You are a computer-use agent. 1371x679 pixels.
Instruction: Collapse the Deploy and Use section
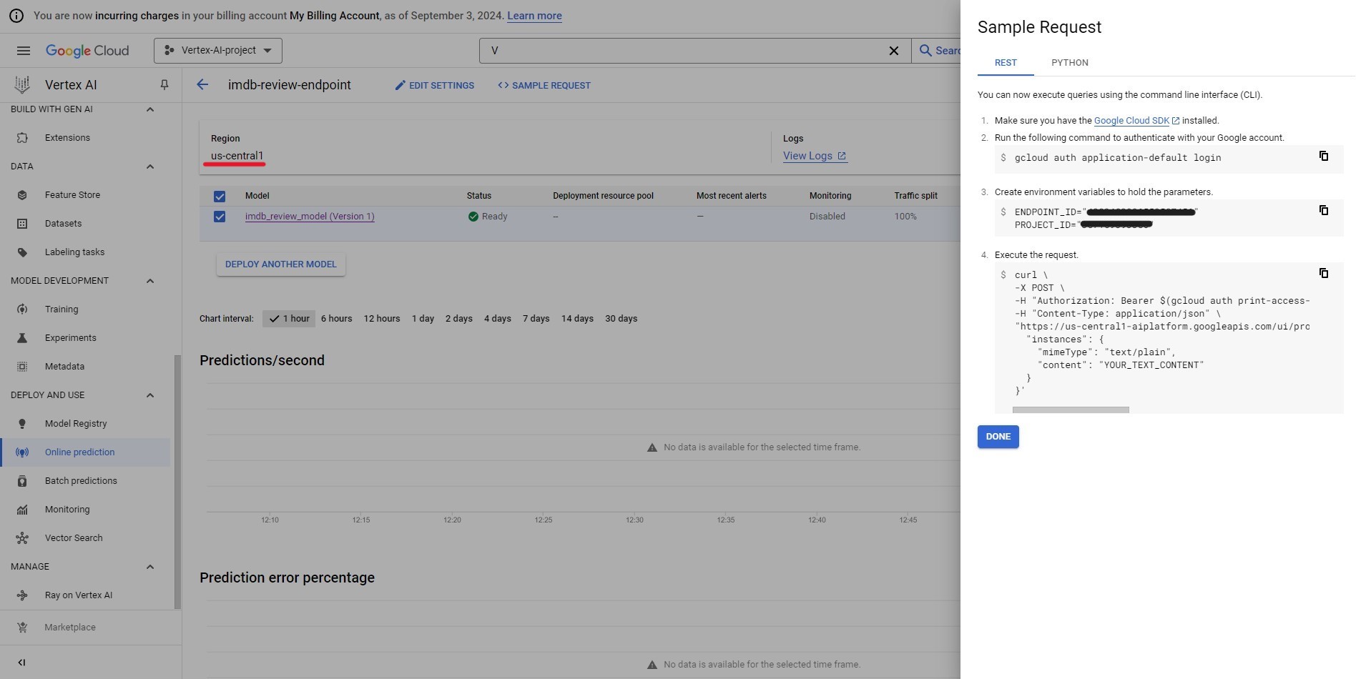pyautogui.click(x=150, y=395)
